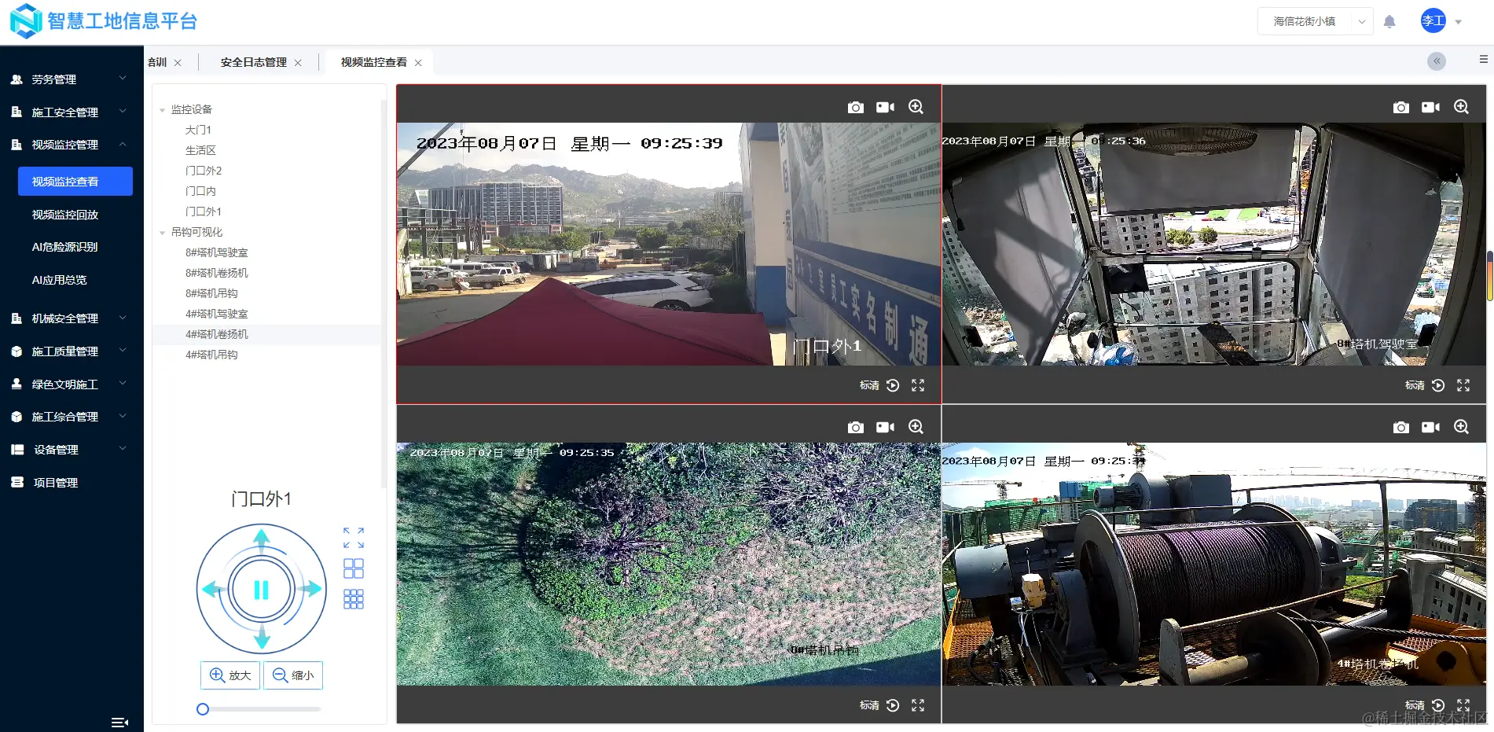The width and height of the screenshot is (1494, 732).
Task: Select 大门1 camera in device tree
Action: [198, 130]
